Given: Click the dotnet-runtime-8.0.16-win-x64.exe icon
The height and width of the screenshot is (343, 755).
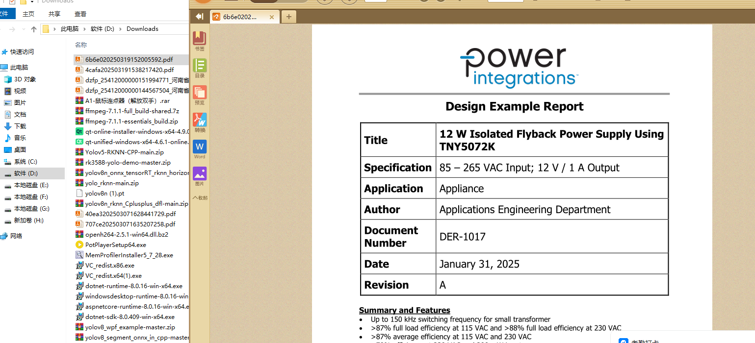Looking at the screenshot, I should pyautogui.click(x=79, y=286).
